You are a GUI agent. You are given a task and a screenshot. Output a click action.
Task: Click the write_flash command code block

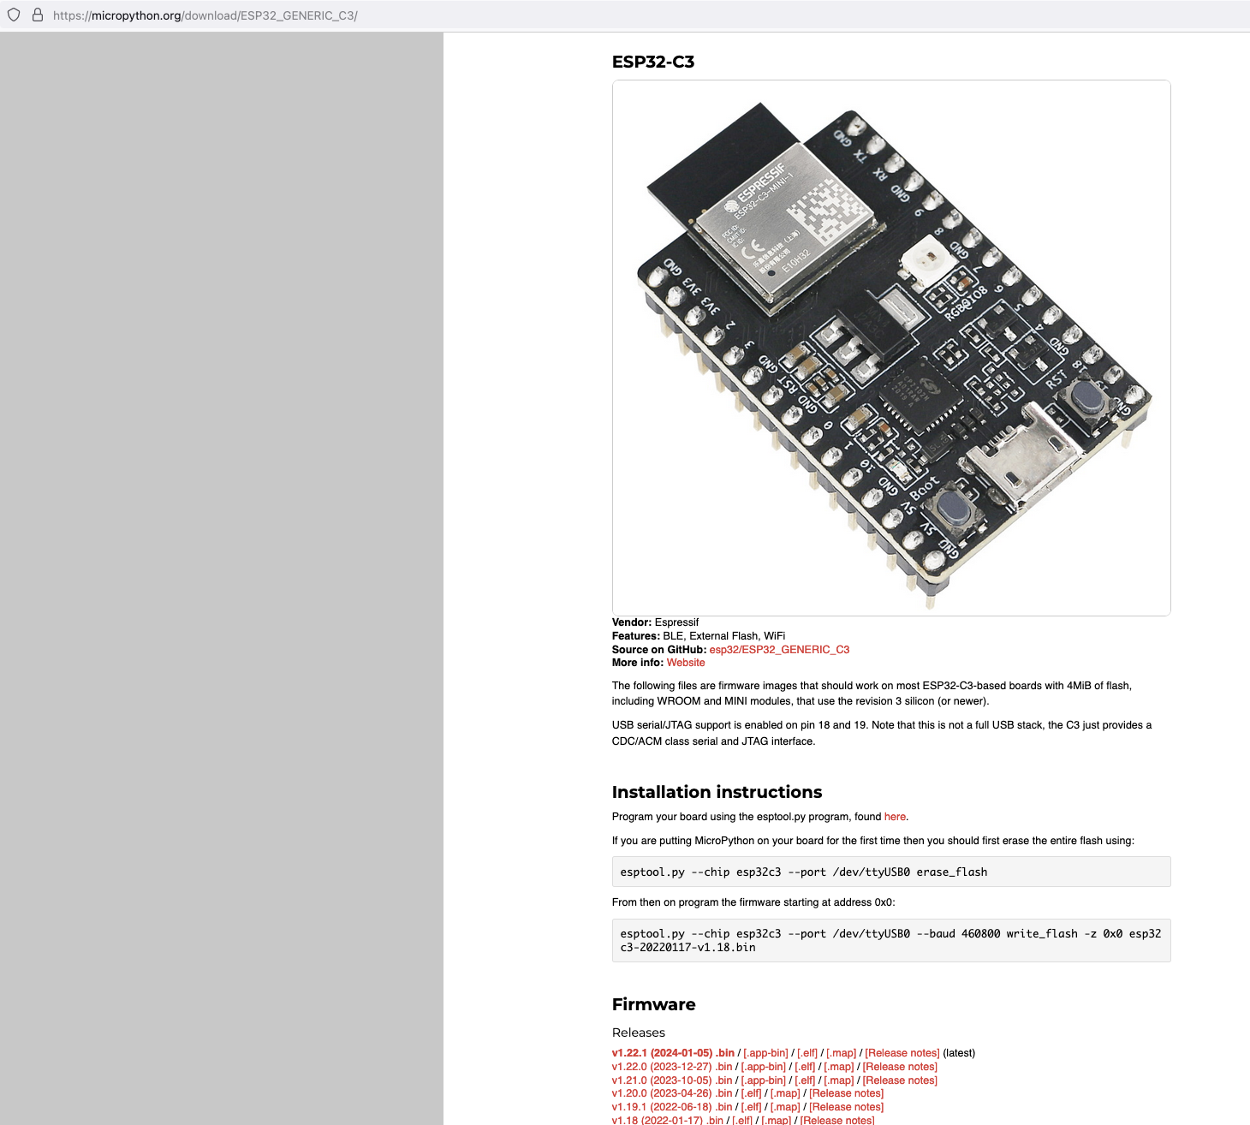coord(891,940)
